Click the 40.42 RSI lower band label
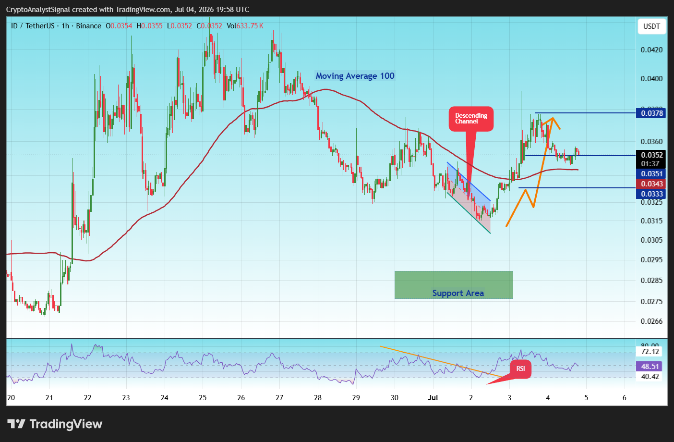This screenshot has width=674, height=442. pos(650,377)
